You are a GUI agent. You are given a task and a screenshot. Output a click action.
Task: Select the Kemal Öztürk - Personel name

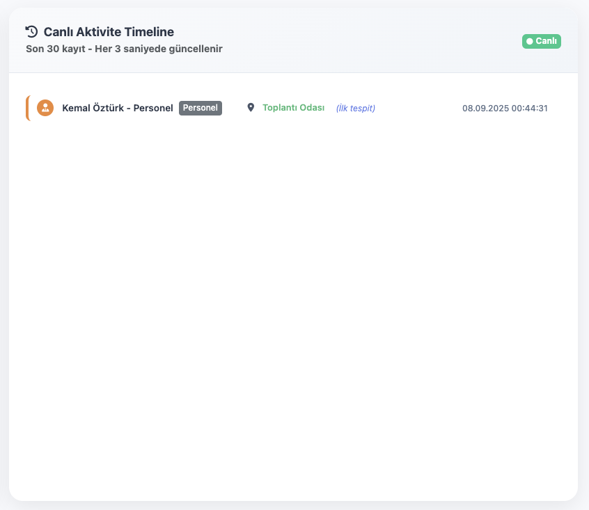coord(118,108)
